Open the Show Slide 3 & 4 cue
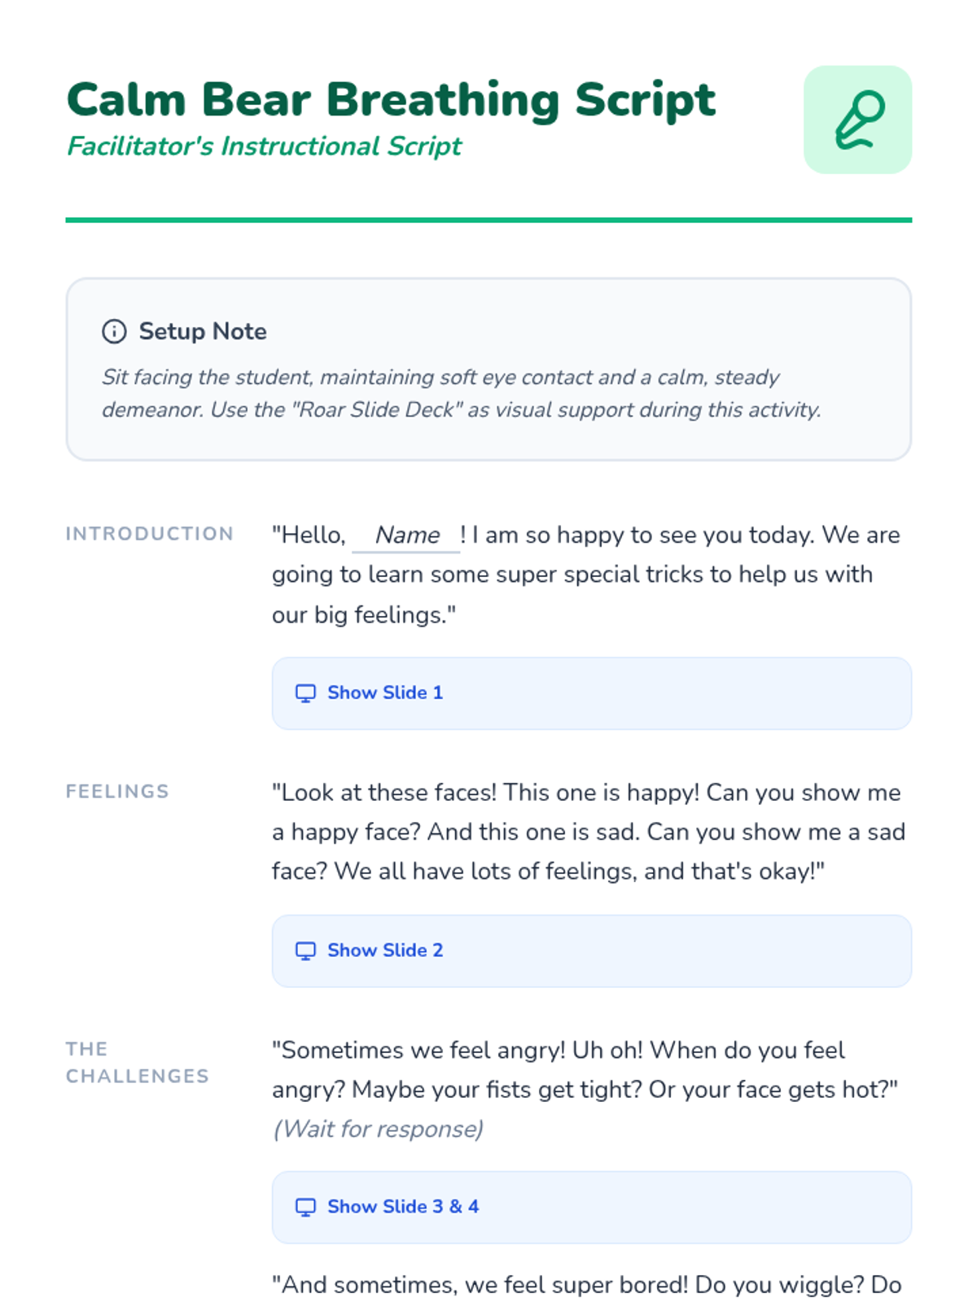 pos(592,1207)
